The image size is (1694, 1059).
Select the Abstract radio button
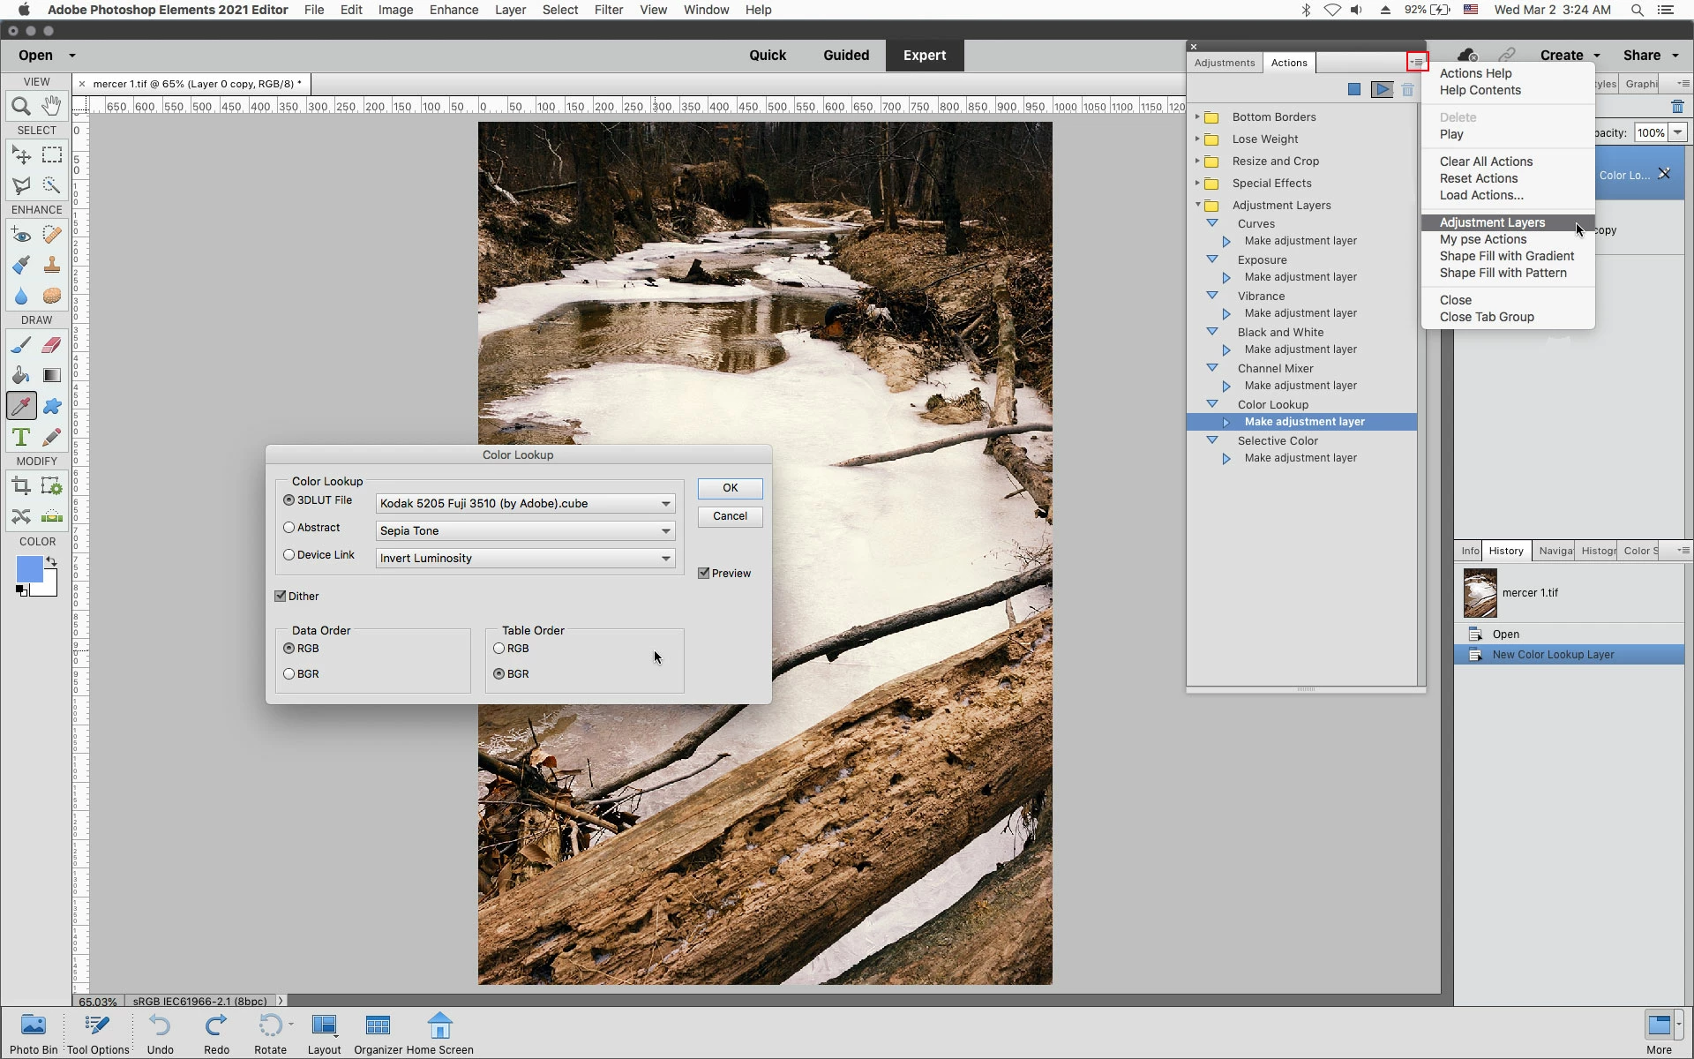(x=289, y=528)
